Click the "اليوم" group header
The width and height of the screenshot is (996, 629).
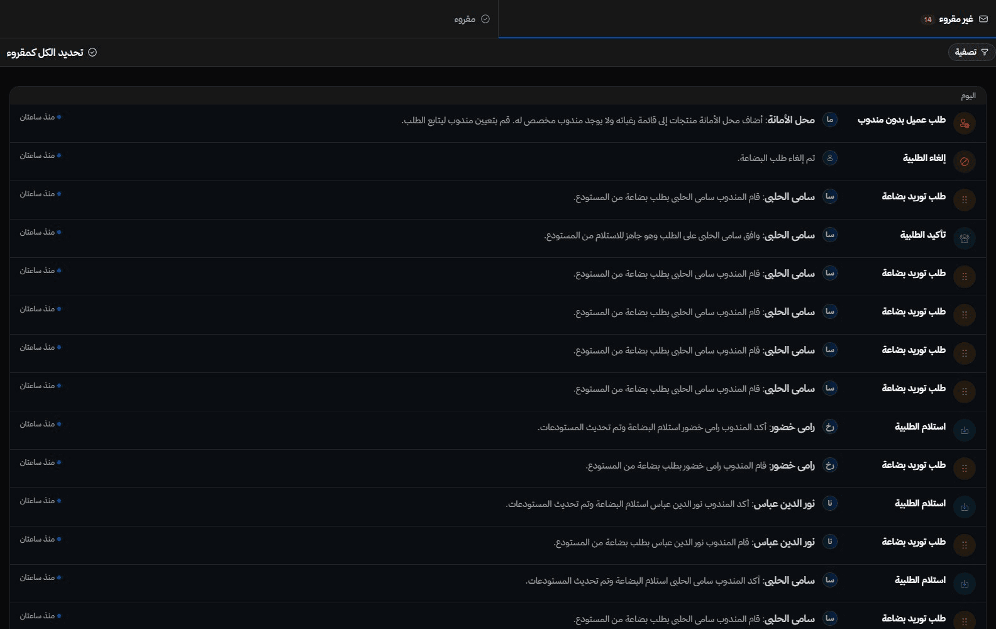coord(968,96)
